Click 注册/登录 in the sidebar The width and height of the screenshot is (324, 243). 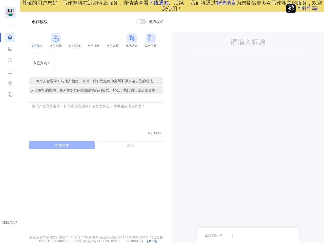10,222
